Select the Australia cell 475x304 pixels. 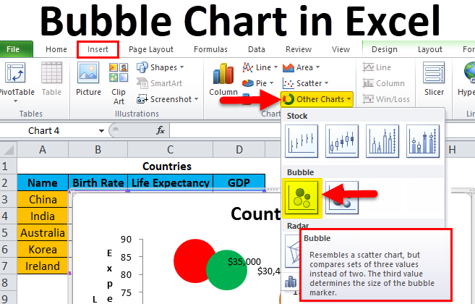[x=43, y=232]
